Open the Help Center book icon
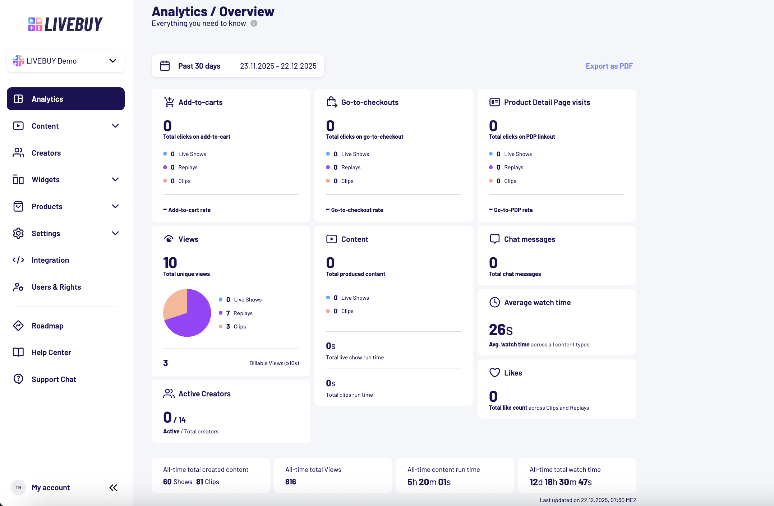This screenshot has height=506, width=774. (x=18, y=352)
